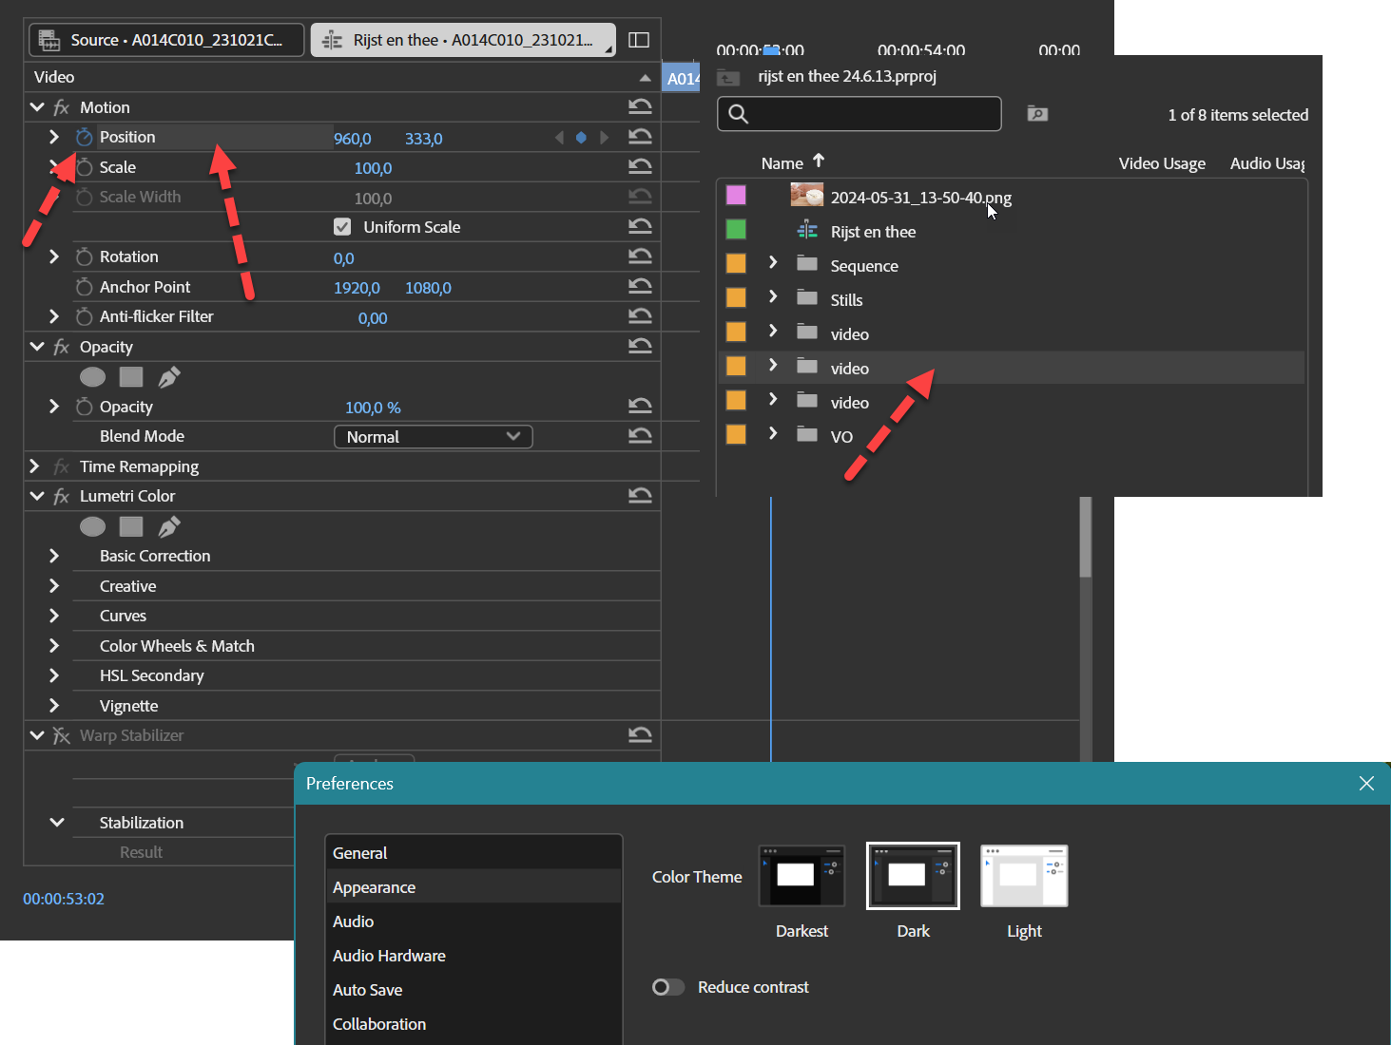Reset the Motion effect parameters
Screen dimensions: 1391x1045
(x=640, y=106)
